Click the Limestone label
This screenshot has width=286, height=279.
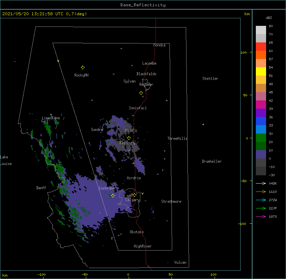(x=51, y=118)
